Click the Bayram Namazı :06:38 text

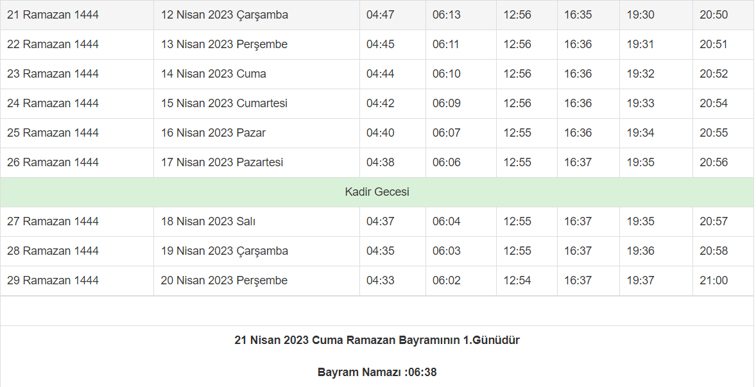[377, 372]
